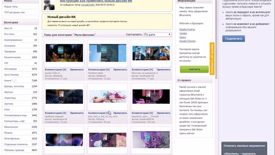Click the green СКАЧАТЬ download button
Viewport: 275px width, 155px height.
click(194, 69)
